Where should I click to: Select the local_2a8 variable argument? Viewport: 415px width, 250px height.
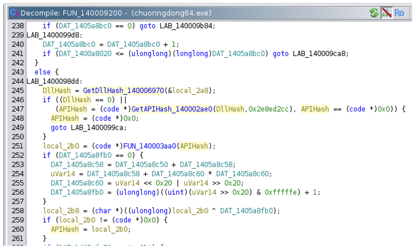(190, 90)
